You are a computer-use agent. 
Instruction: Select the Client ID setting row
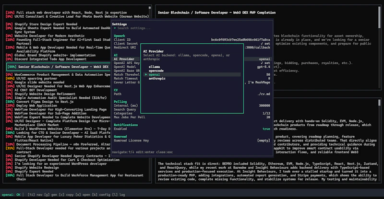point(192,40)
